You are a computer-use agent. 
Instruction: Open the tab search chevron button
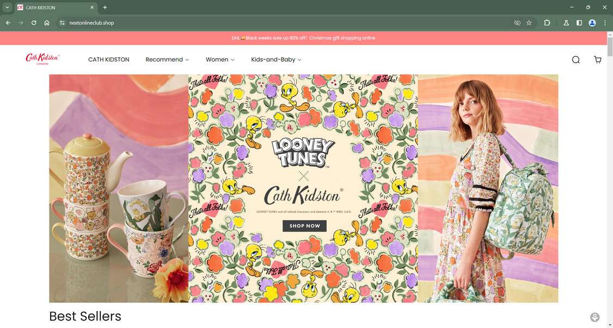7,7
